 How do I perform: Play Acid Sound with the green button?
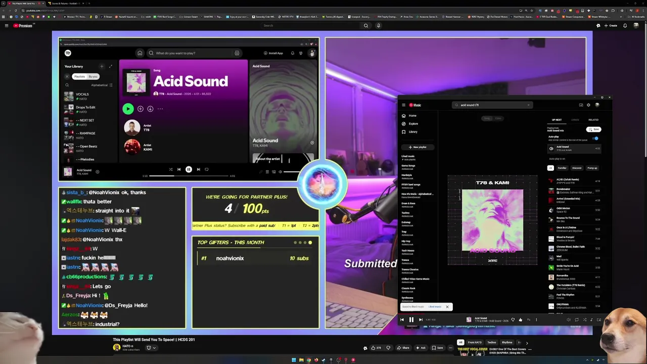pyautogui.click(x=127, y=109)
